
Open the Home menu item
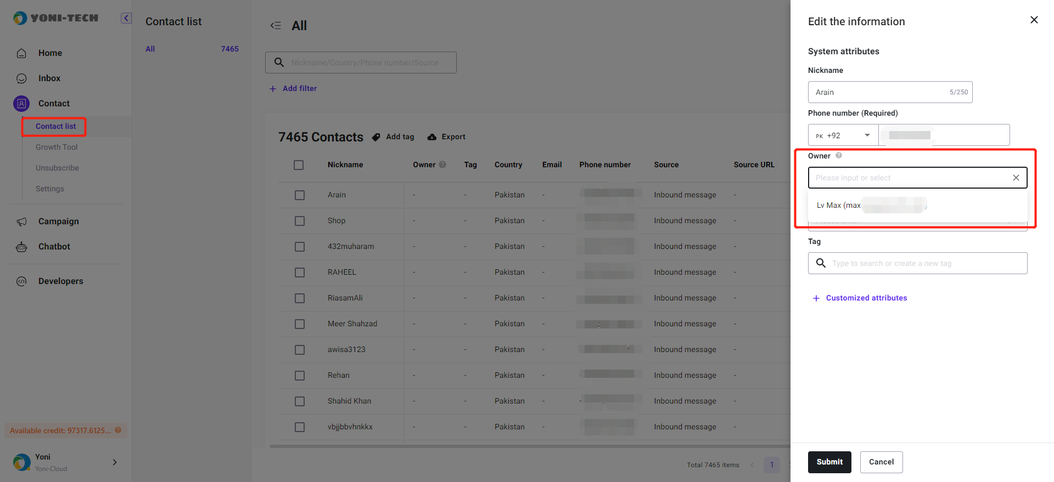click(x=50, y=53)
